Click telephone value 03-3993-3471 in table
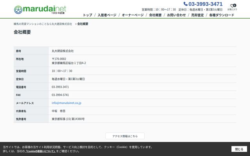Image resolution: width=250 pixels, height=156 pixels. pos(60,87)
